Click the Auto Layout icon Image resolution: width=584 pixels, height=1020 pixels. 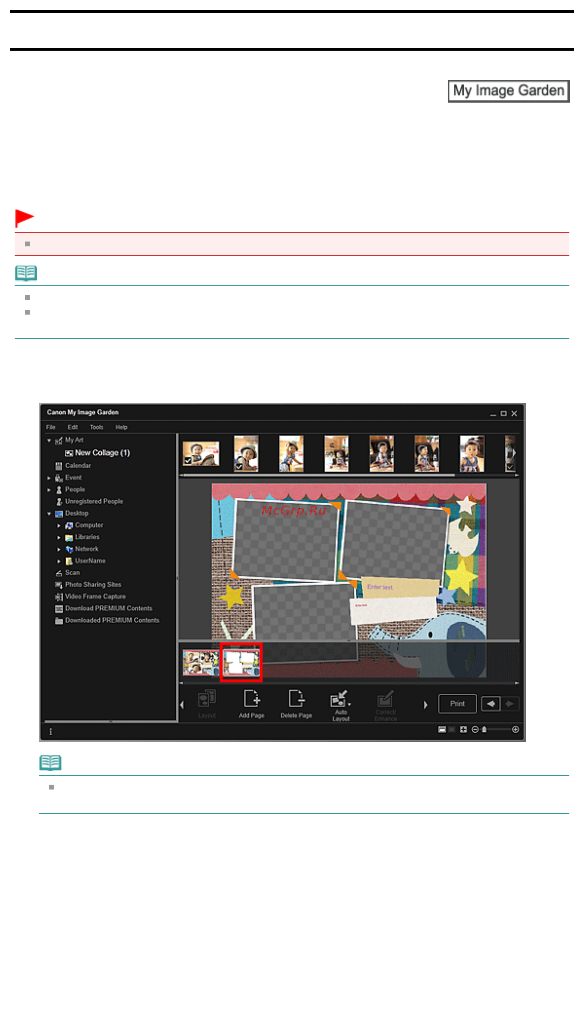(339, 699)
